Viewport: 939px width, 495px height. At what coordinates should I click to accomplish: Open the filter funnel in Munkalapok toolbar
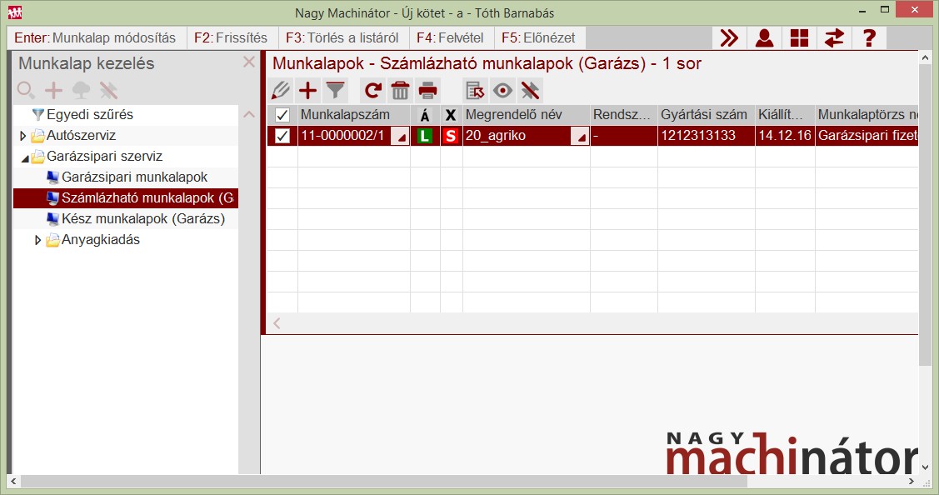[335, 91]
